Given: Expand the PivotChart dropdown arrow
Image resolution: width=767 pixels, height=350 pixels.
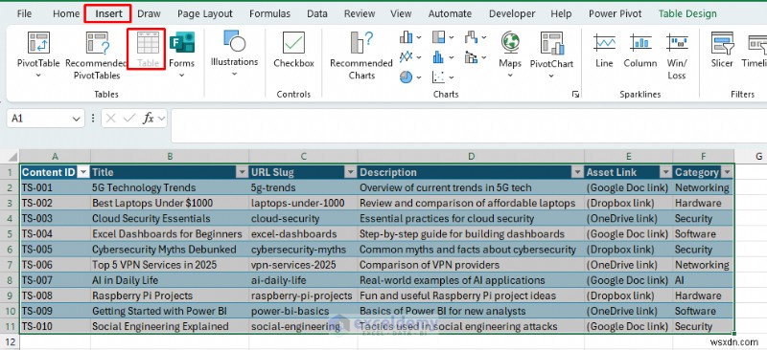Looking at the screenshot, I should click(x=552, y=76).
